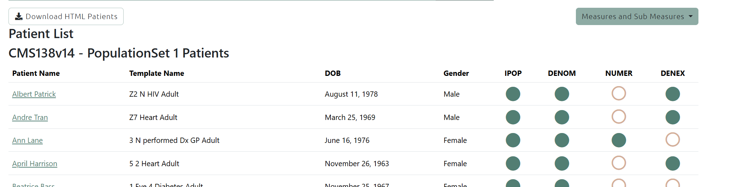Click Albert Patrick's filled DENEX circle
The image size is (742, 187).
point(673,94)
